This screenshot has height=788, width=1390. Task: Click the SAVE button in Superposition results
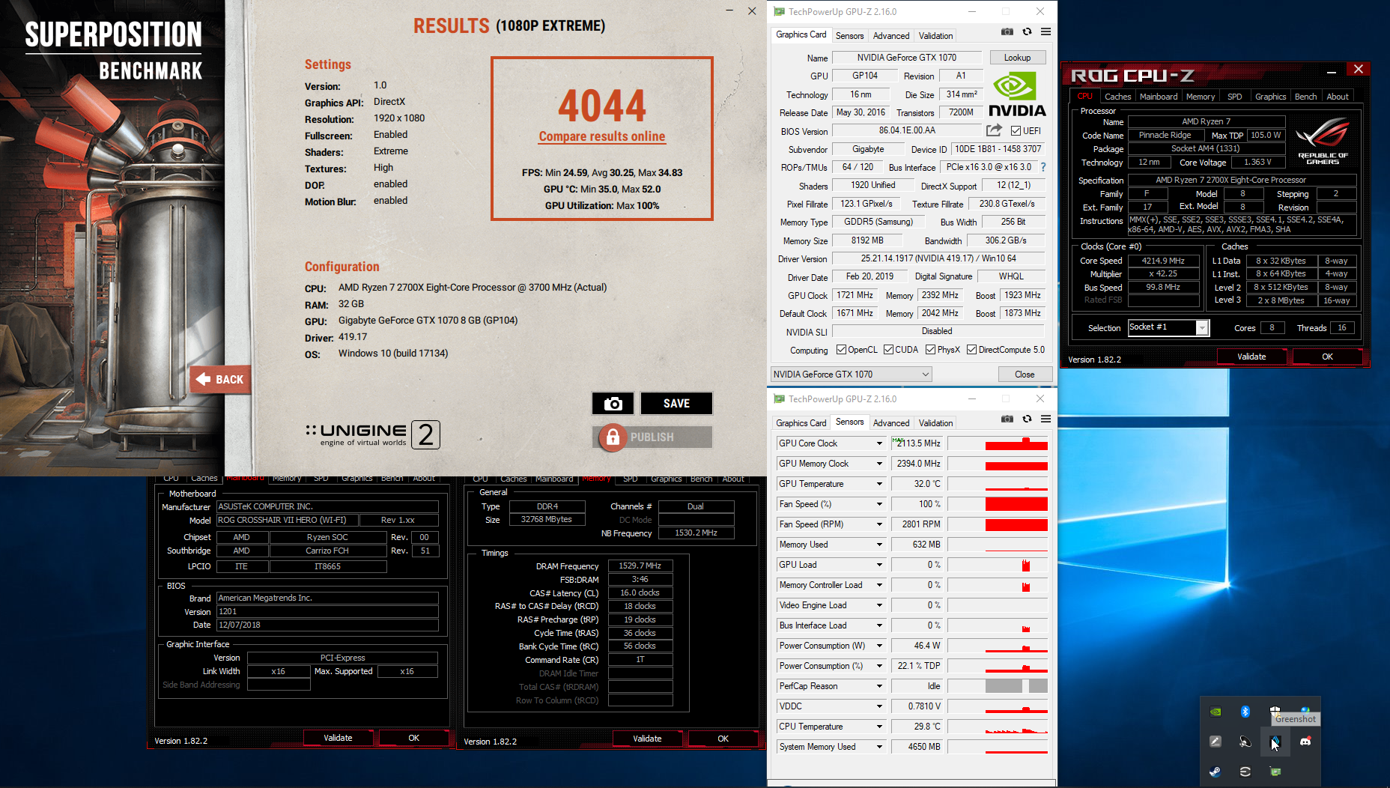[x=676, y=404]
